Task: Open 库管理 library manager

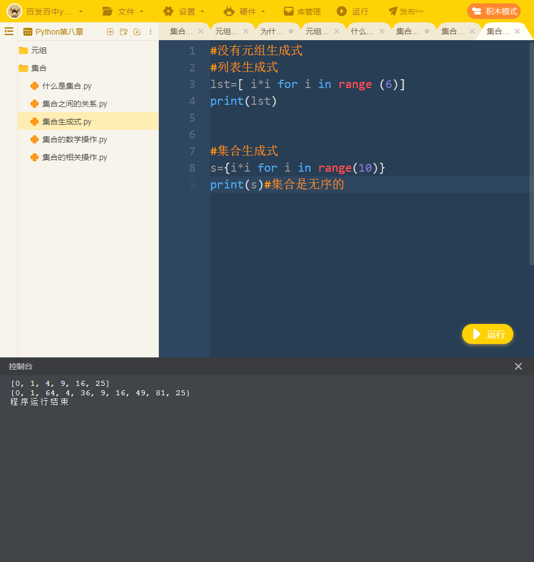Action: 302,12
